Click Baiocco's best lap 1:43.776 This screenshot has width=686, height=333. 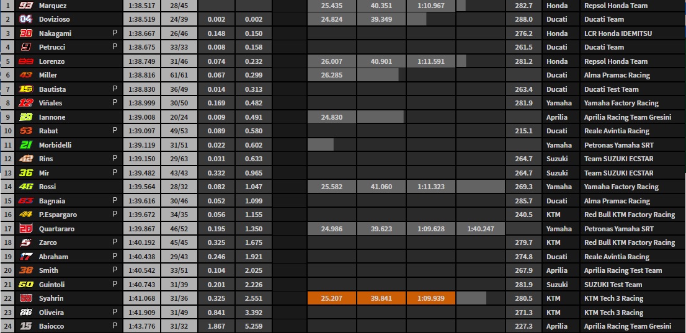pos(142,326)
